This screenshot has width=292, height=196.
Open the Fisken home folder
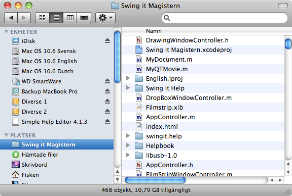point(57,175)
